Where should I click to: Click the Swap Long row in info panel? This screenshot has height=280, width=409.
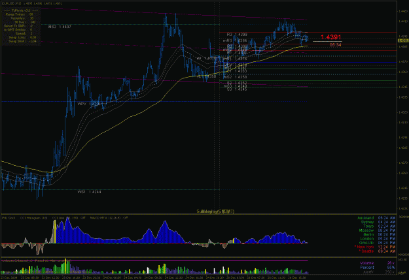(x=22, y=37)
